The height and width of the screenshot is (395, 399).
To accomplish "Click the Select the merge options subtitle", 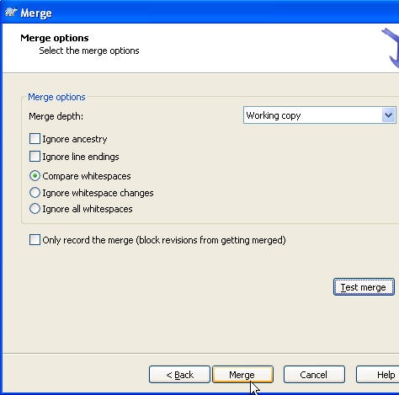I will pos(89,51).
